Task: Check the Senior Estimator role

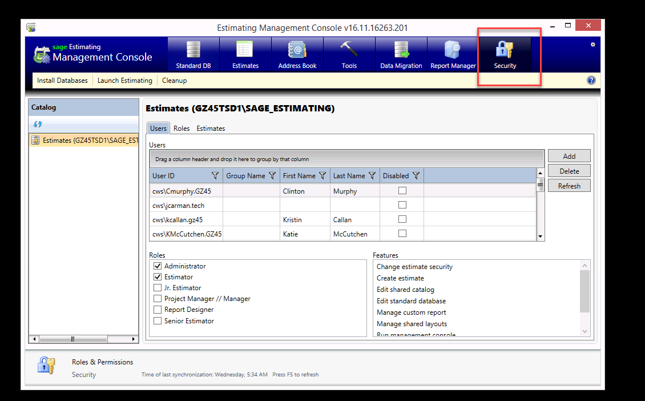Action: 158,320
